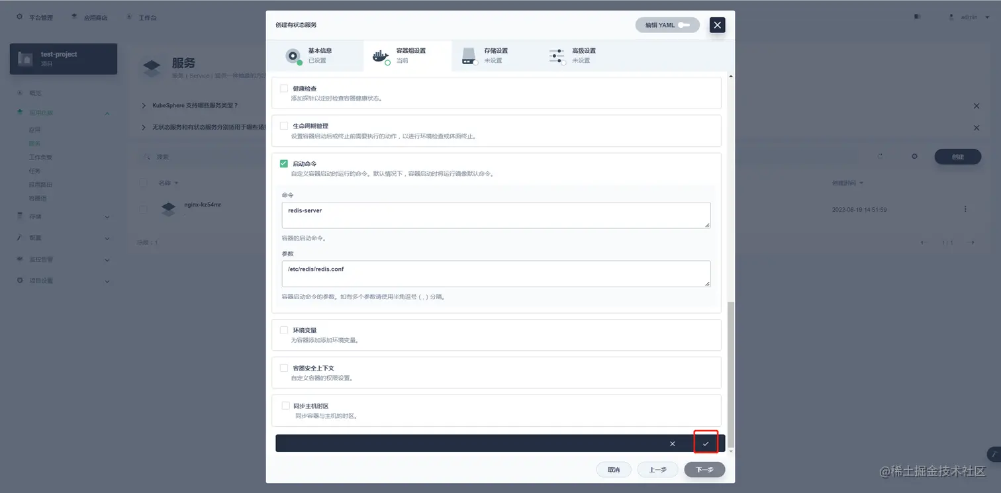Click the Cancel button in dialog
Viewport: 1001px width, 493px height.
613,469
